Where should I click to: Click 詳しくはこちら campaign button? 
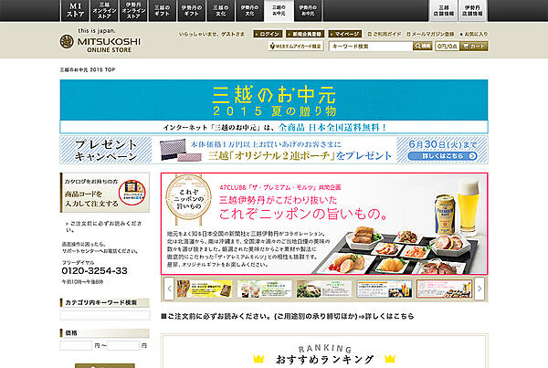click(442, 156)
